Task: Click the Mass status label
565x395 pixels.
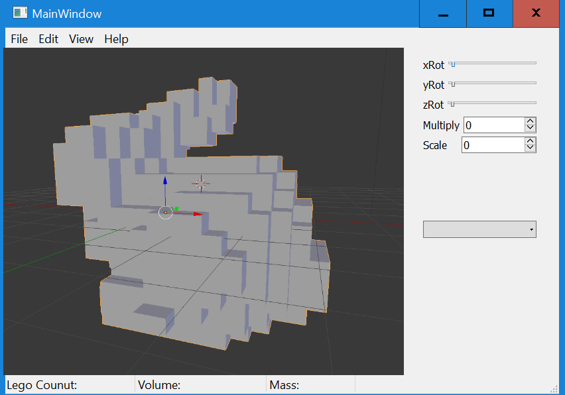Action: [x=284, y=385]
